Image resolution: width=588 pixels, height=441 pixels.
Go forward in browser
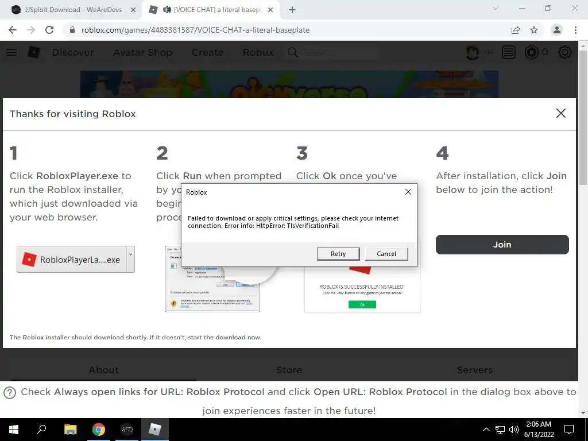31,30
